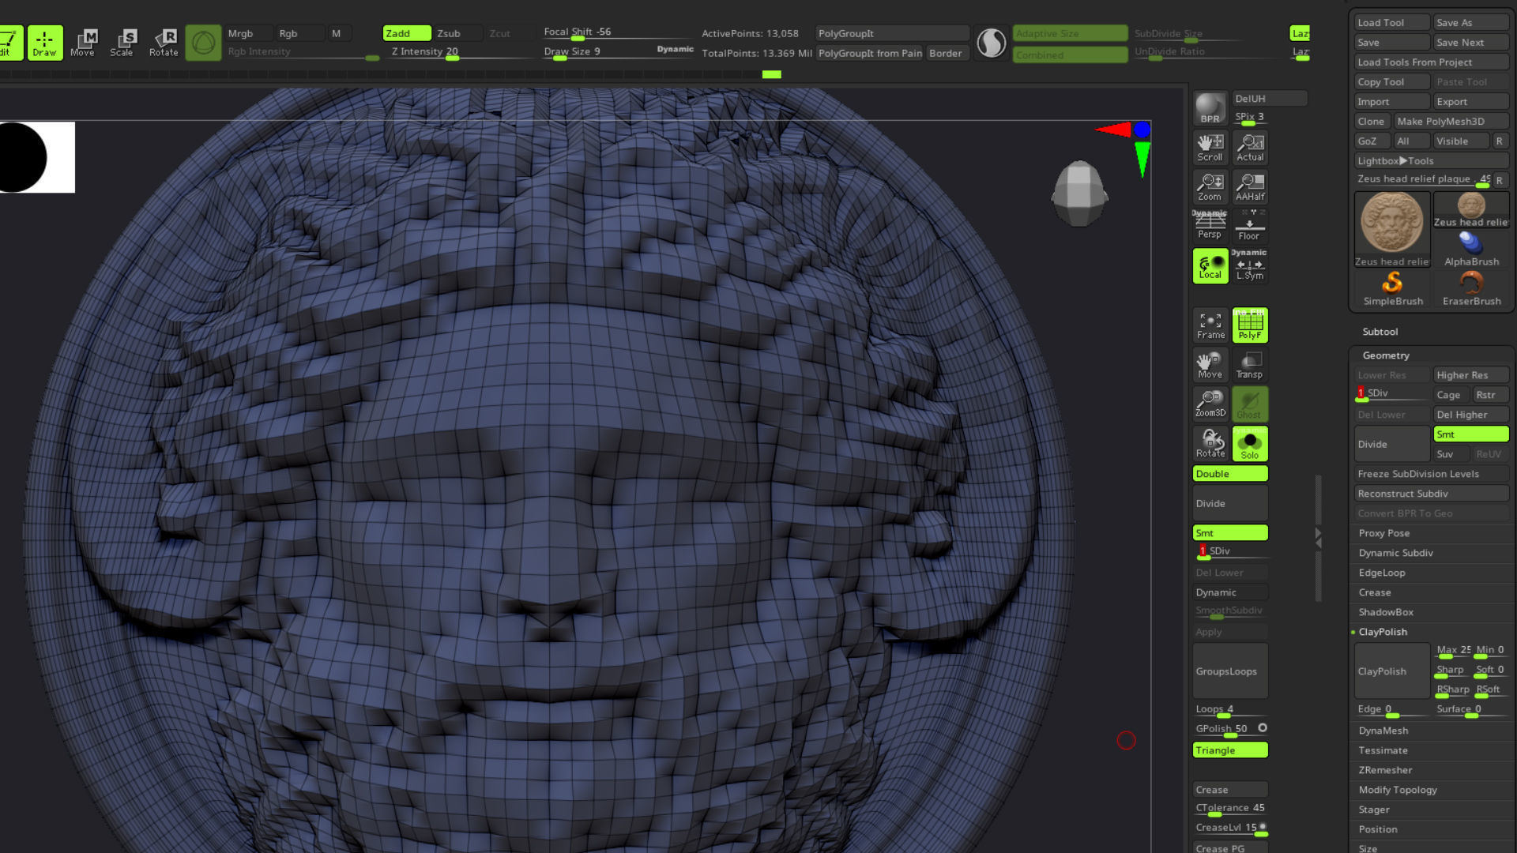Toggle the Double sided option
The image size is (1517, 853).
click(1229, 474)
